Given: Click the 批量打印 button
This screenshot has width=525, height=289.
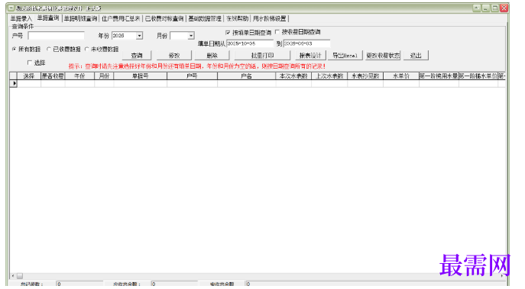Looking at the screenshot, I should (262, 56).
